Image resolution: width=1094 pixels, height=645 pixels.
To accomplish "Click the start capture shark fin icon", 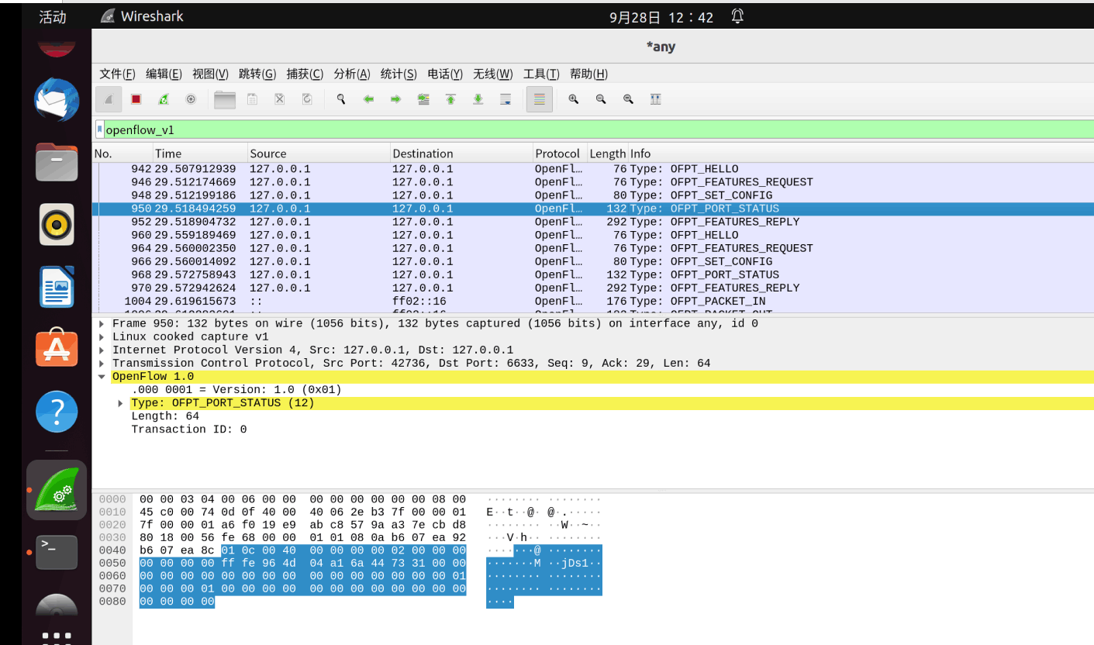I will click(109, 99).
